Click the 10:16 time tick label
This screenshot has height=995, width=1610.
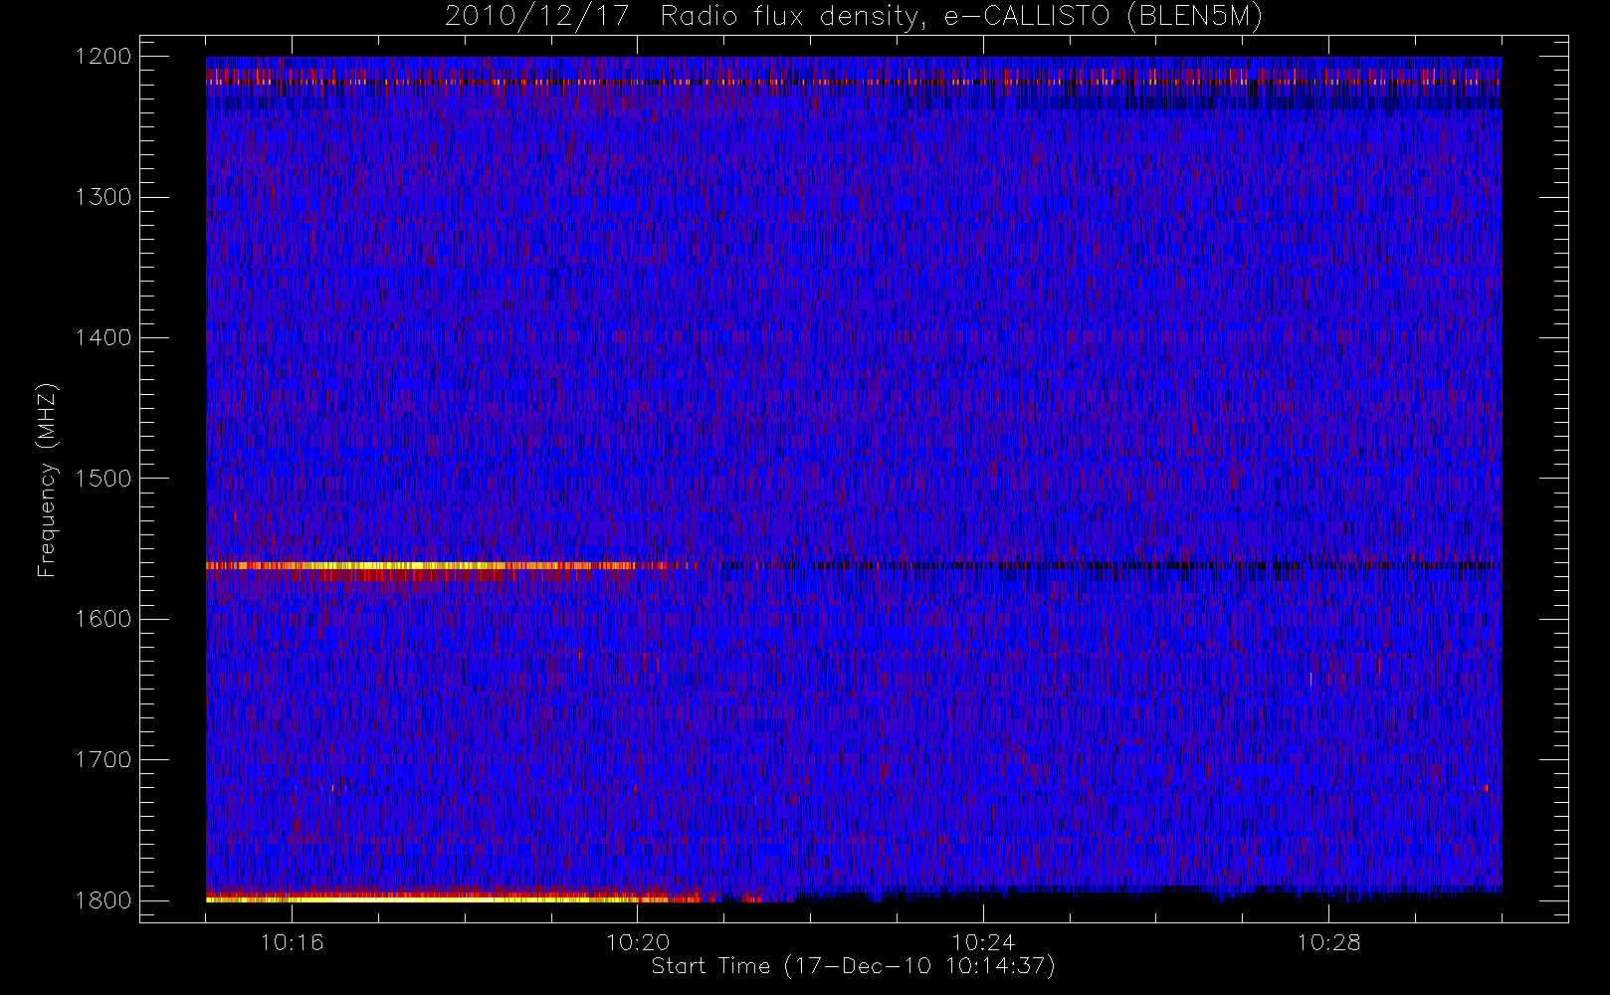[x=292, y=942]
